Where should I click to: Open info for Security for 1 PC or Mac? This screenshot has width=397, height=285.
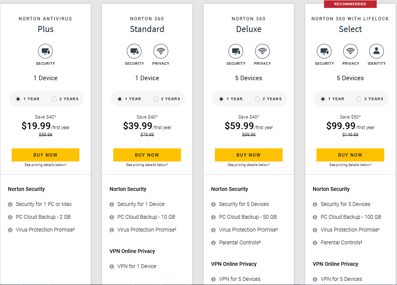point(10,204)
